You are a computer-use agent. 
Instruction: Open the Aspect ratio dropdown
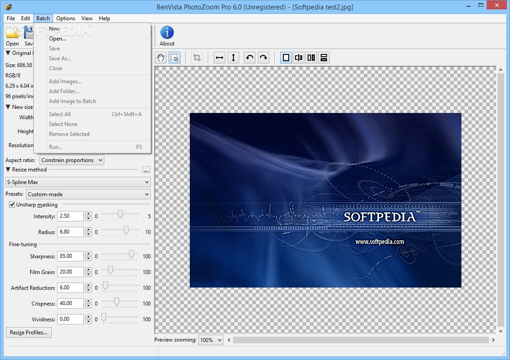[72, 160]
